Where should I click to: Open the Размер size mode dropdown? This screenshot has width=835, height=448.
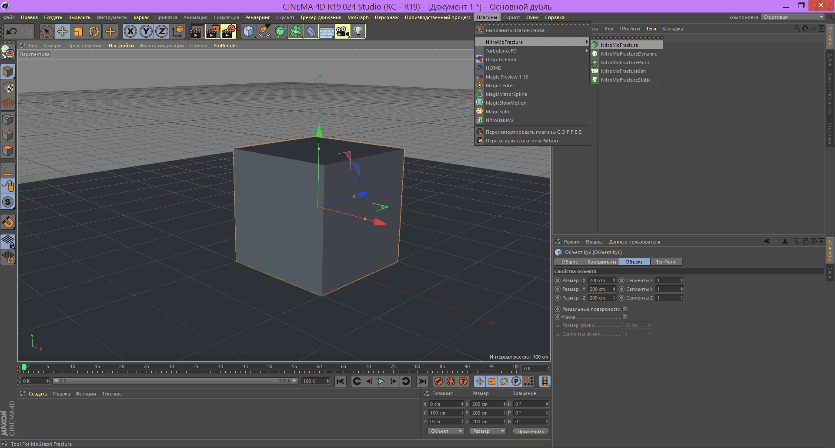488,431
